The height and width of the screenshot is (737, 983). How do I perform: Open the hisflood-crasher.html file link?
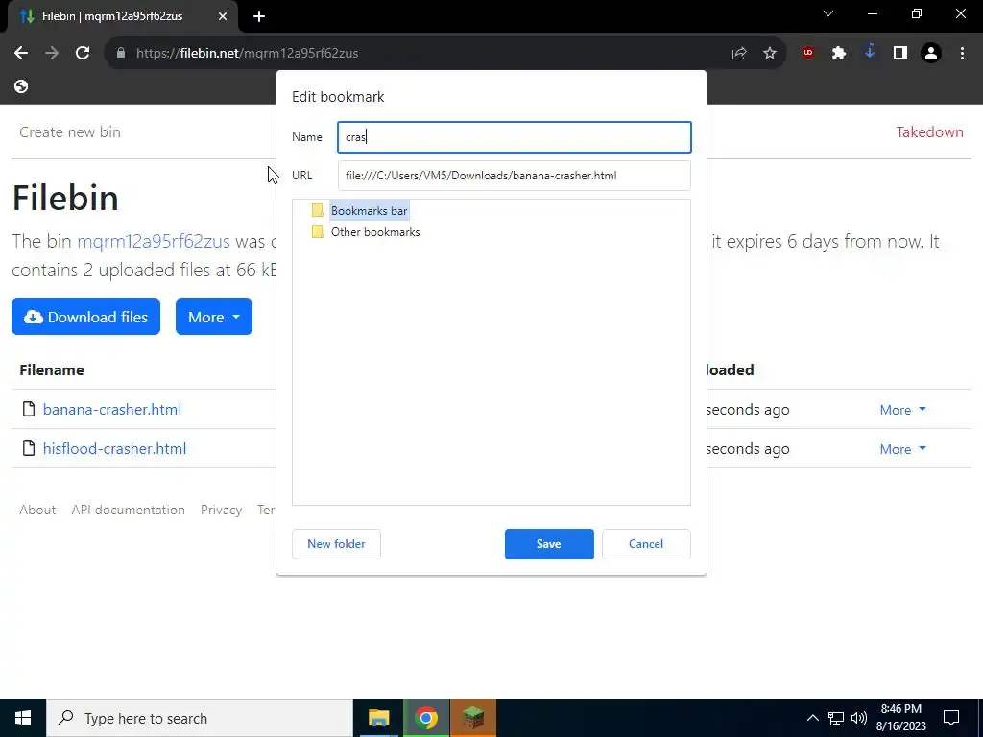(115, 449)
